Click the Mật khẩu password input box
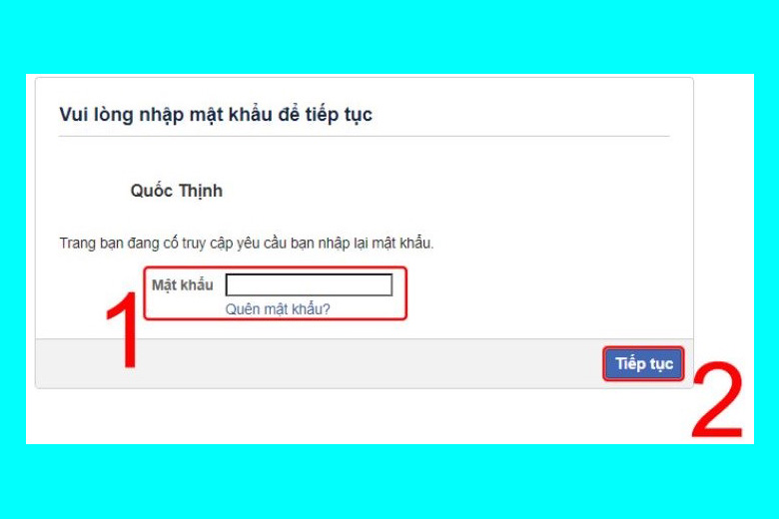Screen dimensions: 779x519 (x=309, y=285)
